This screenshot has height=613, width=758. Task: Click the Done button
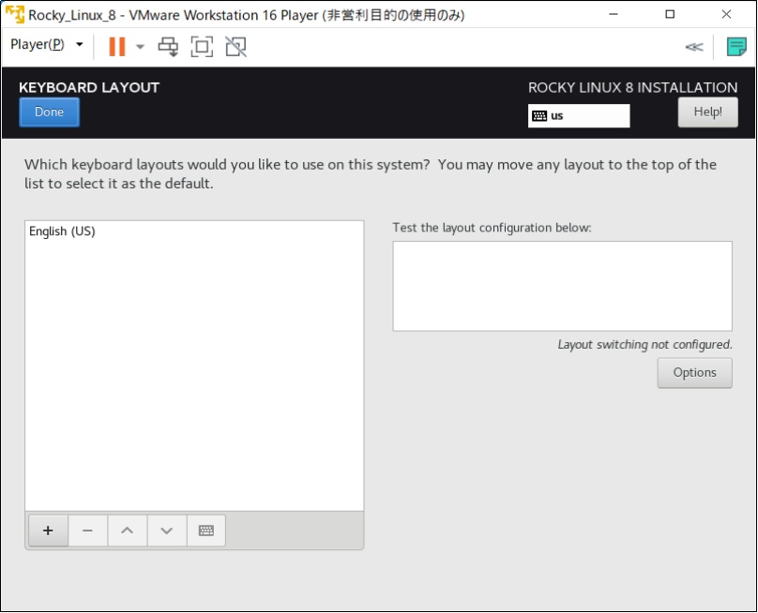tap(49, 112)
